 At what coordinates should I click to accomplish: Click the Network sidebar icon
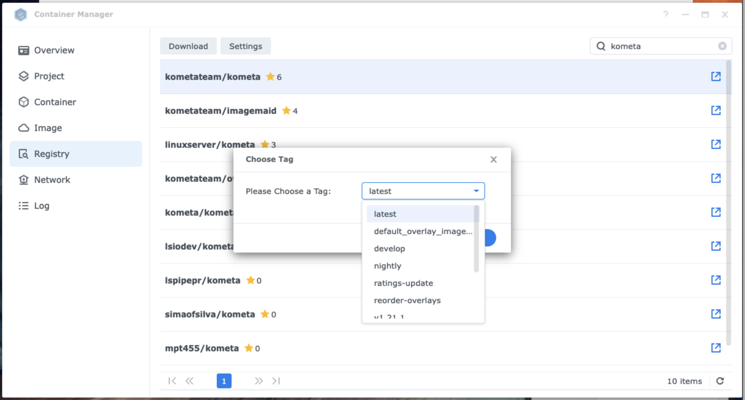click(x=23, y=180)
